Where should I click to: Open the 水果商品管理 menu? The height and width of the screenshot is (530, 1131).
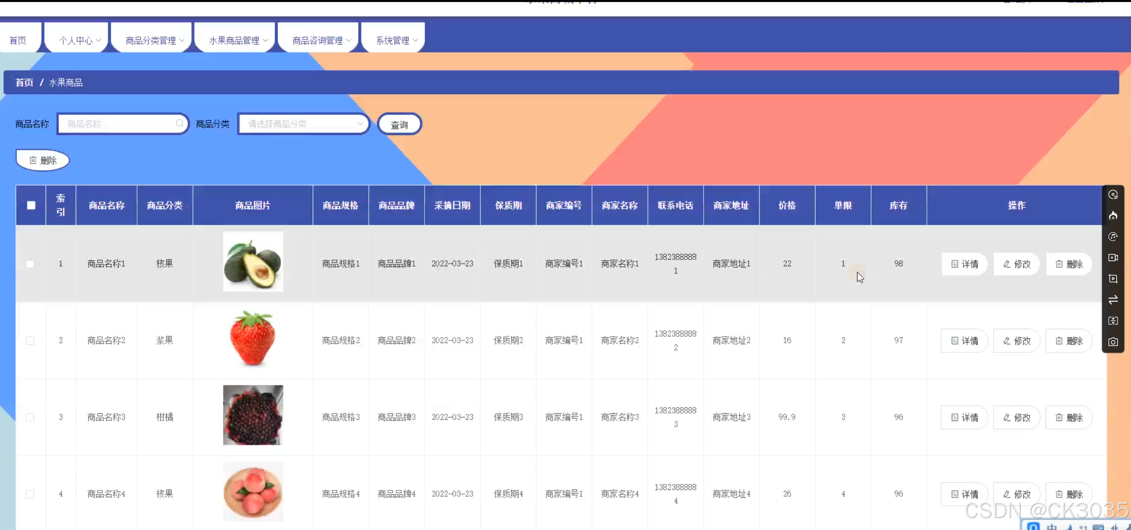pyautogui.click(x=237, y=40)
